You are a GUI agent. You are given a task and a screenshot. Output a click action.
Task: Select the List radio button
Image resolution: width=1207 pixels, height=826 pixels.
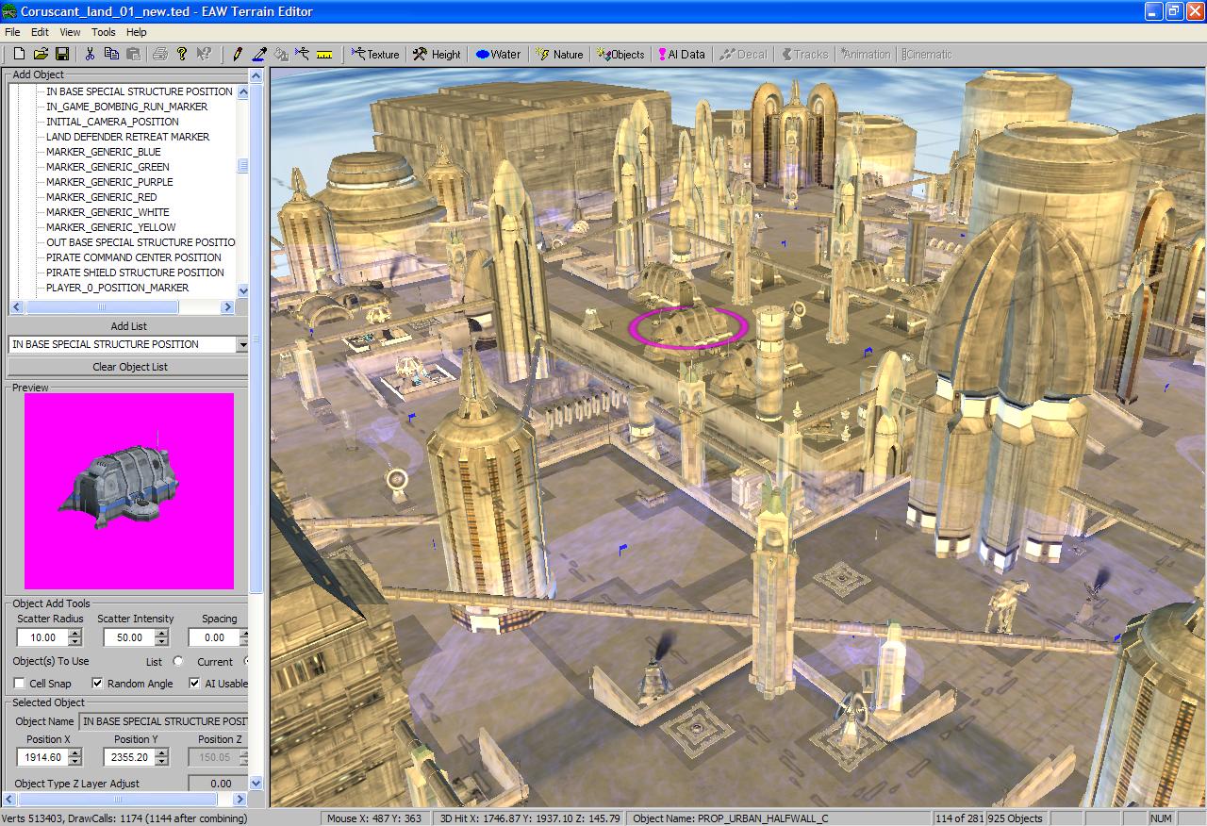coord(178,661)
